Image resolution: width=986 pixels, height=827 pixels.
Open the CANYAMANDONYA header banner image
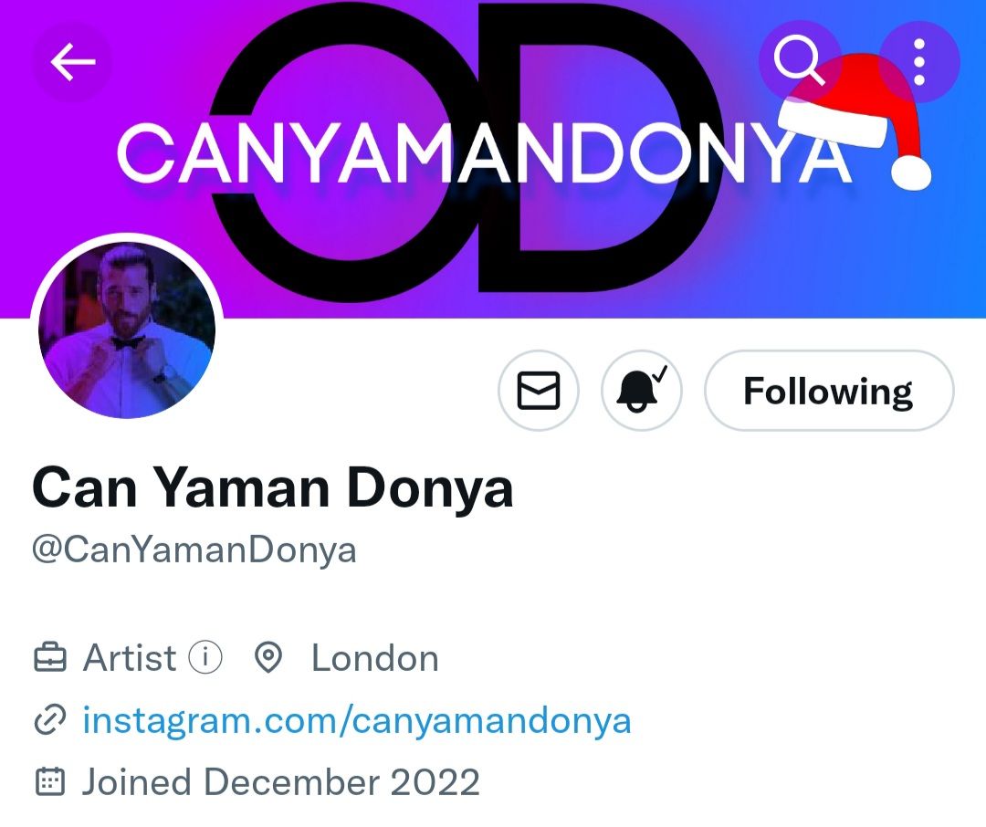pos(493,157)
